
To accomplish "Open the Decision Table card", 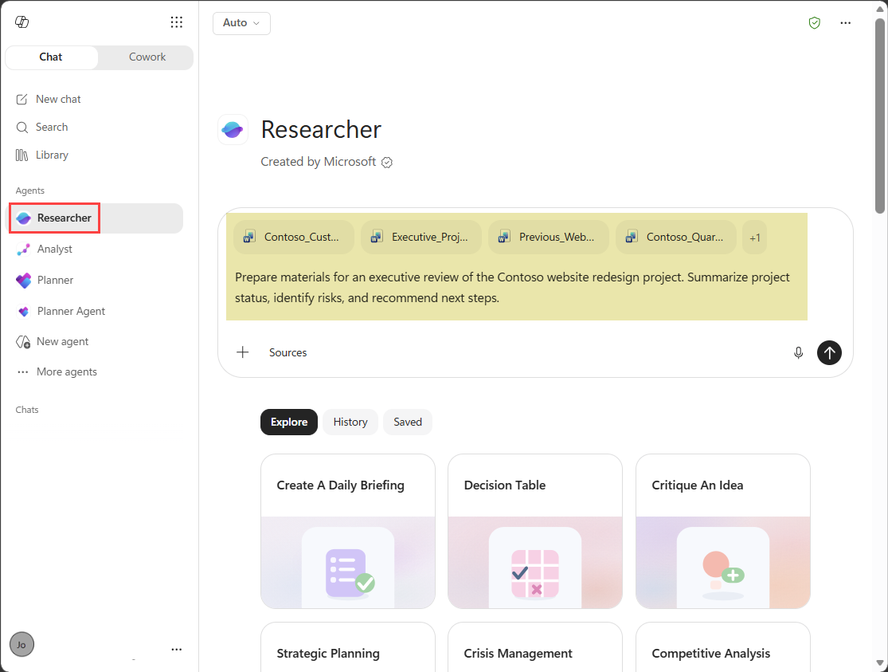I will (535, 532).
